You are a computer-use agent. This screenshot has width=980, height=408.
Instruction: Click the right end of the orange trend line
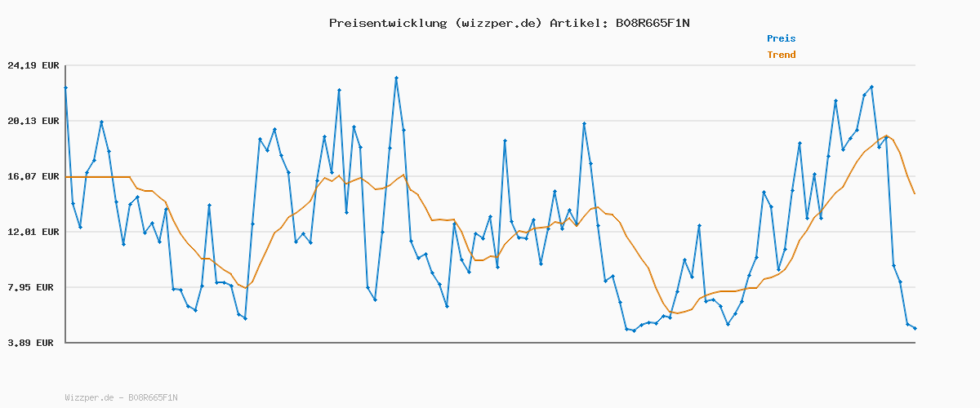click(x=915, y=193)
